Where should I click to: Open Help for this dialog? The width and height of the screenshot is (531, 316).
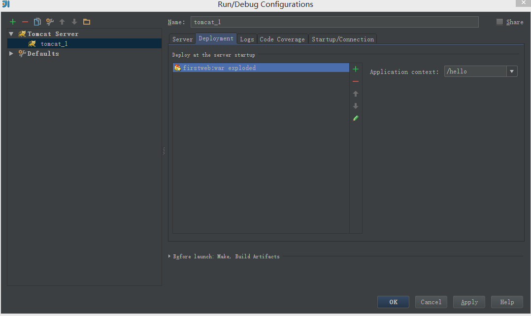[x=507, y=302]
